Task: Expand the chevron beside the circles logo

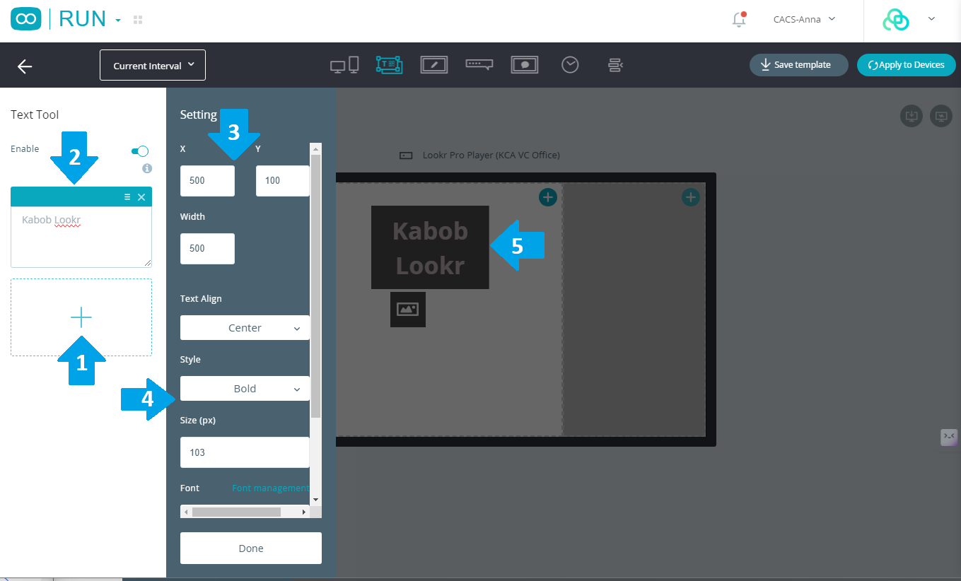Action: [931, 19]
